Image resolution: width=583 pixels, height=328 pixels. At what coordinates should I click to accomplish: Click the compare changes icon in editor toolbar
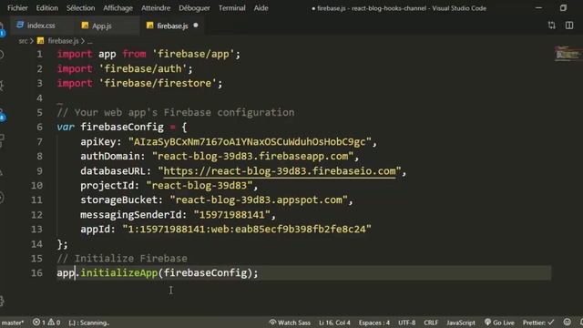tap(552, 26)
